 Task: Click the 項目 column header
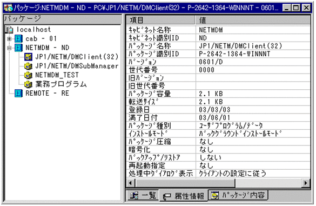[x=160, y=20]
